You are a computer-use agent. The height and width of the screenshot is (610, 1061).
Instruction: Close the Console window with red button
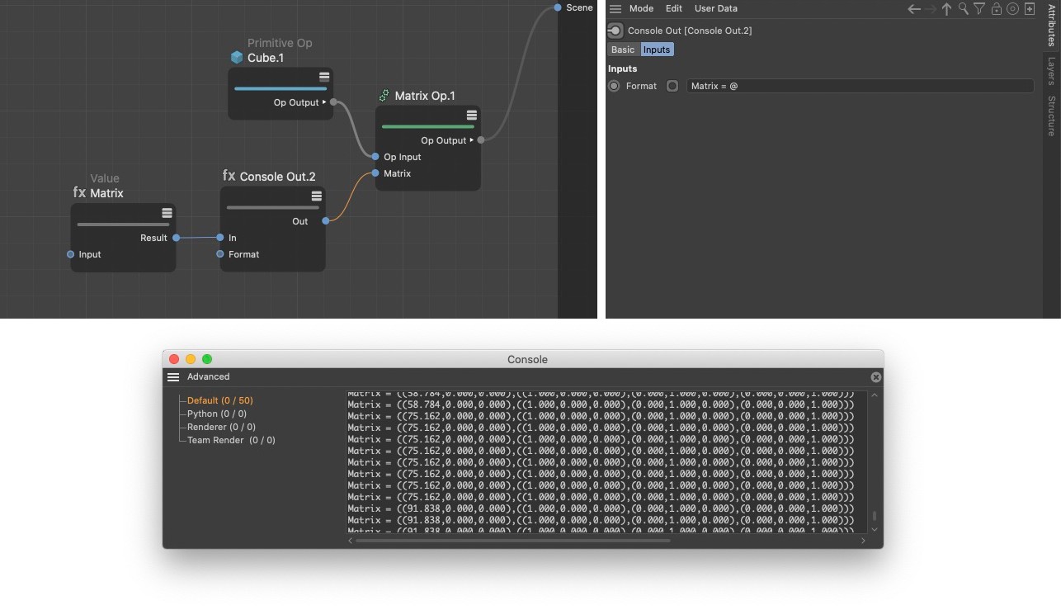tap(174, 359)
